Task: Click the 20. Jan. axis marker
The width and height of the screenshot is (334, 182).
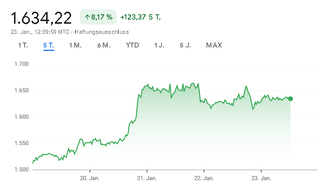Action: point(90,178)
